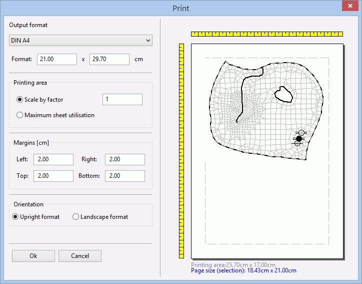Confirm printing with the Ok button
This screenshot has width=362, height=284.
coord(33,256)
